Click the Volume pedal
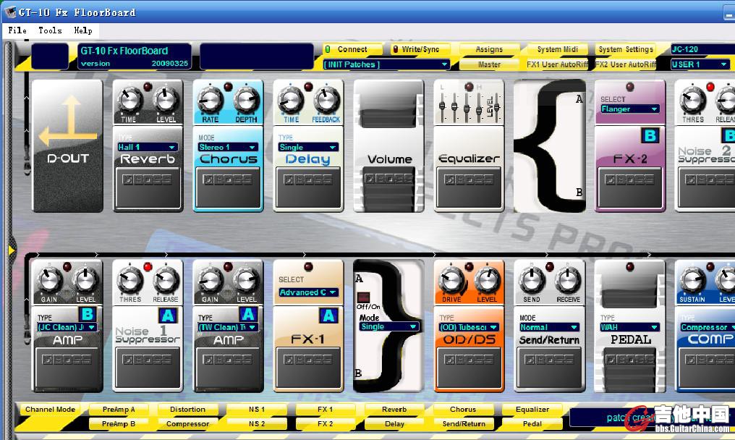Viewport: 735px width, 440px height. pos(388,145)
